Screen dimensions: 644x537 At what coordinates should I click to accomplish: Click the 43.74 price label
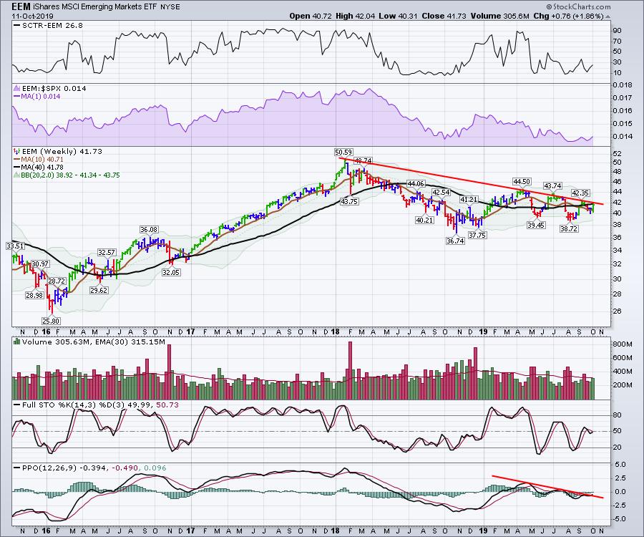tap(552, 185)
